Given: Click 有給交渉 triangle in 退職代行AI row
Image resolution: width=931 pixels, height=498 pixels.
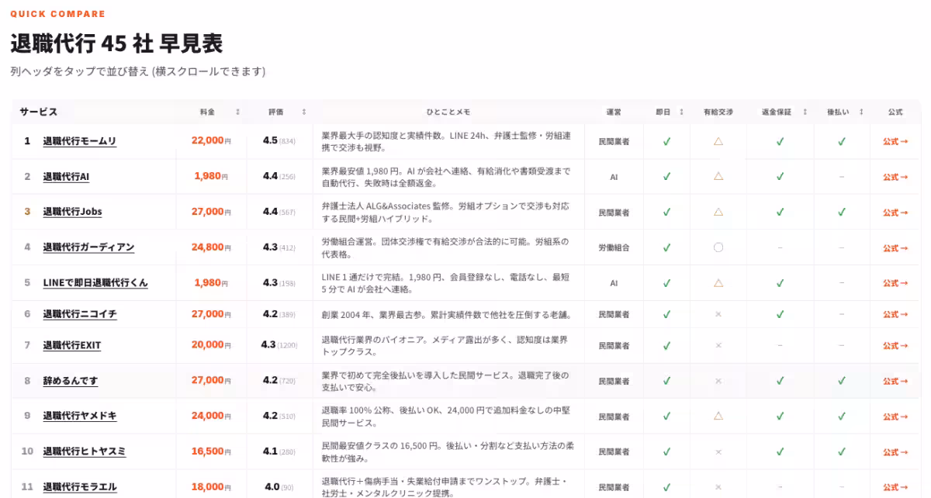Looking at the screenshot, I should [x=718, y=176].
